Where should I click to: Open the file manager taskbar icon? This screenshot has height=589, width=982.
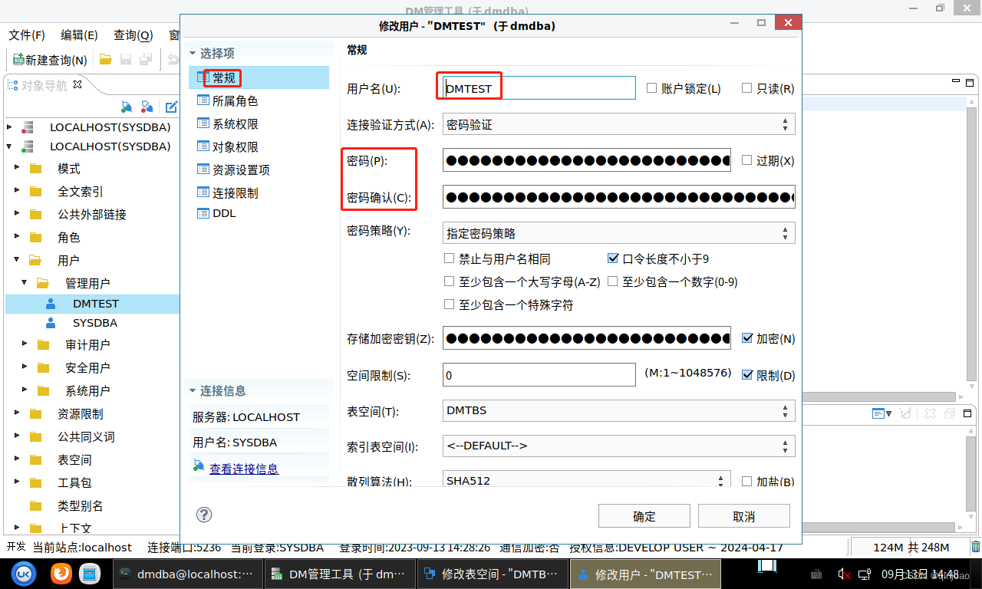91,574
